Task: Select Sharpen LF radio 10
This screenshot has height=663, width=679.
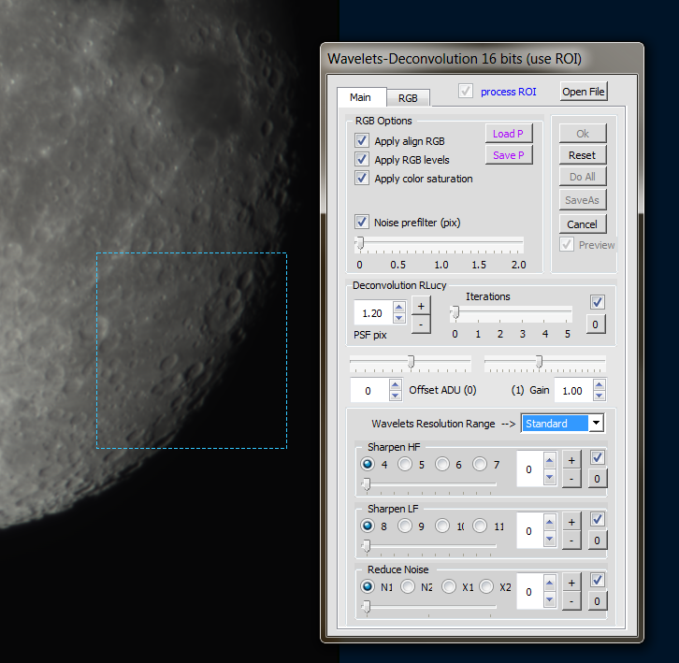Action: 442,526
